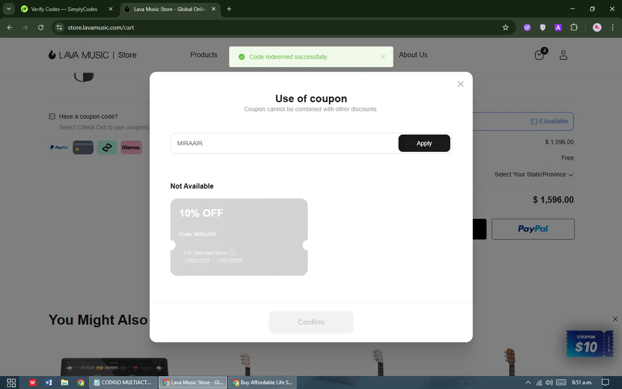Viewport: 622px width, 389px height.
Task: Show hidden system tray icons
Action: coord(528,382)
